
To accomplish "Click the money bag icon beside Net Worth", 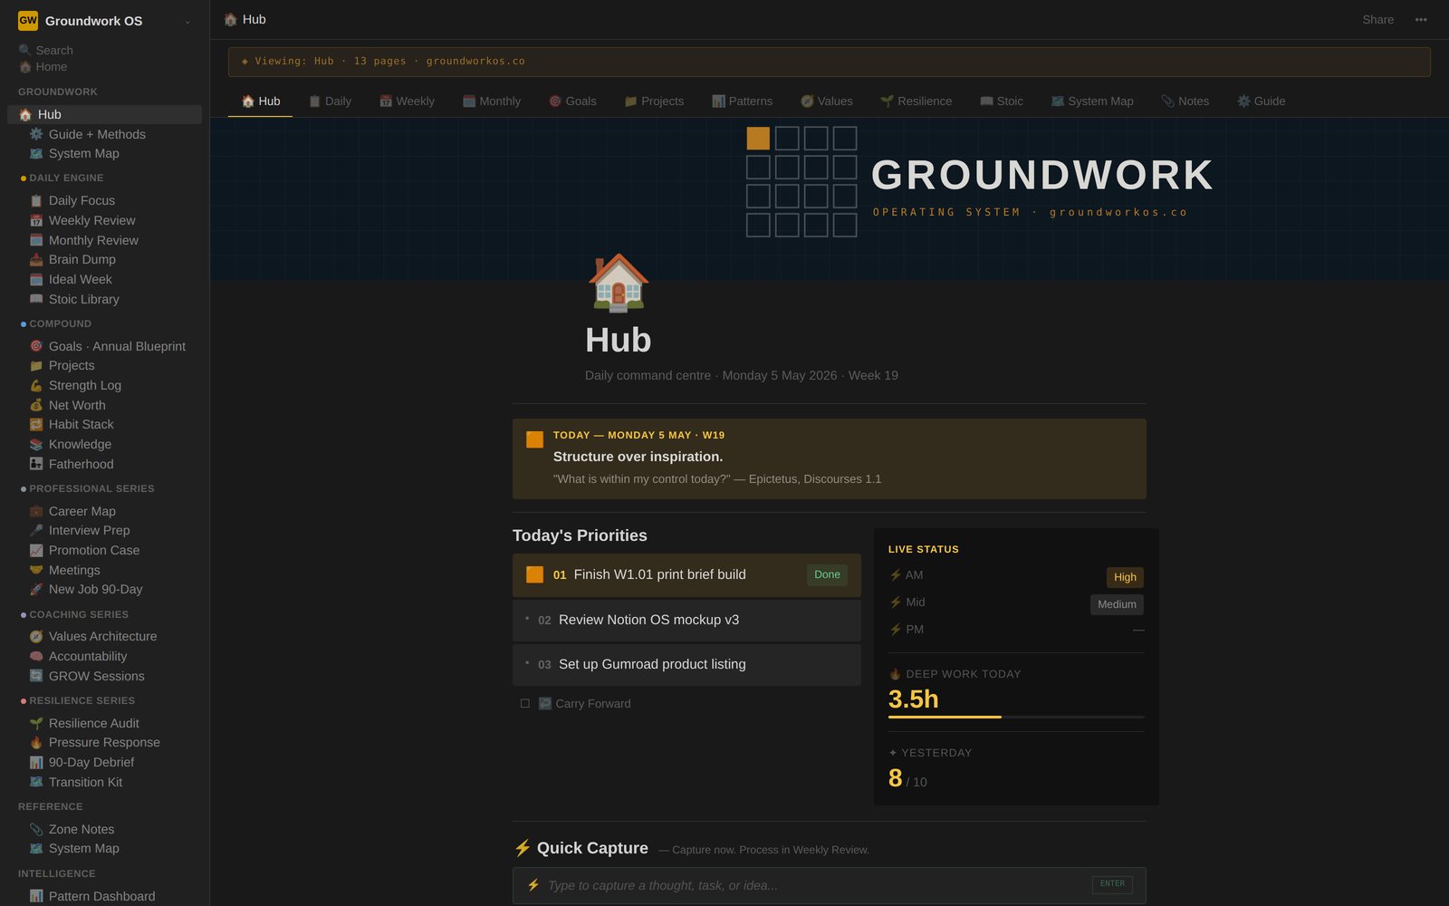I will 36,405.
